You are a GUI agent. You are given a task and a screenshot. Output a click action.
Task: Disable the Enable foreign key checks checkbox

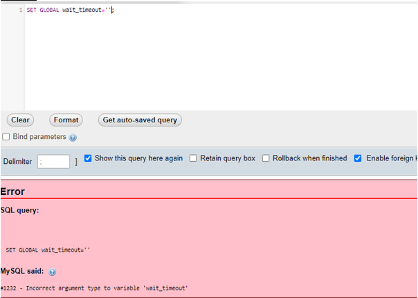[358, 158]
